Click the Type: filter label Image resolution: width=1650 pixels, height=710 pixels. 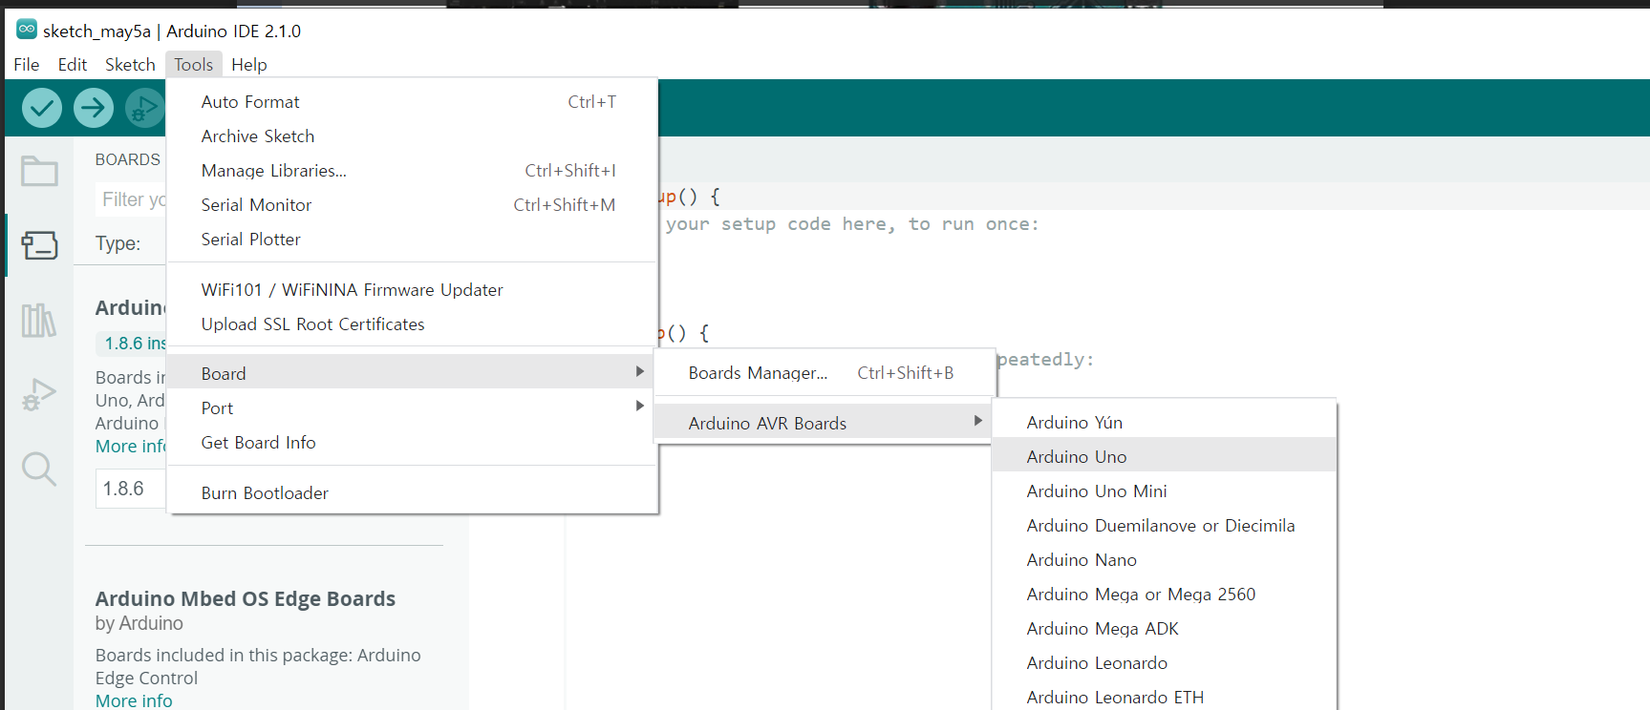[x=118, y=243]
